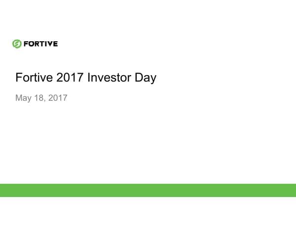296x228 pixels.
Task: Click the word "Day" in the title
Action: [x=146, y=78]
